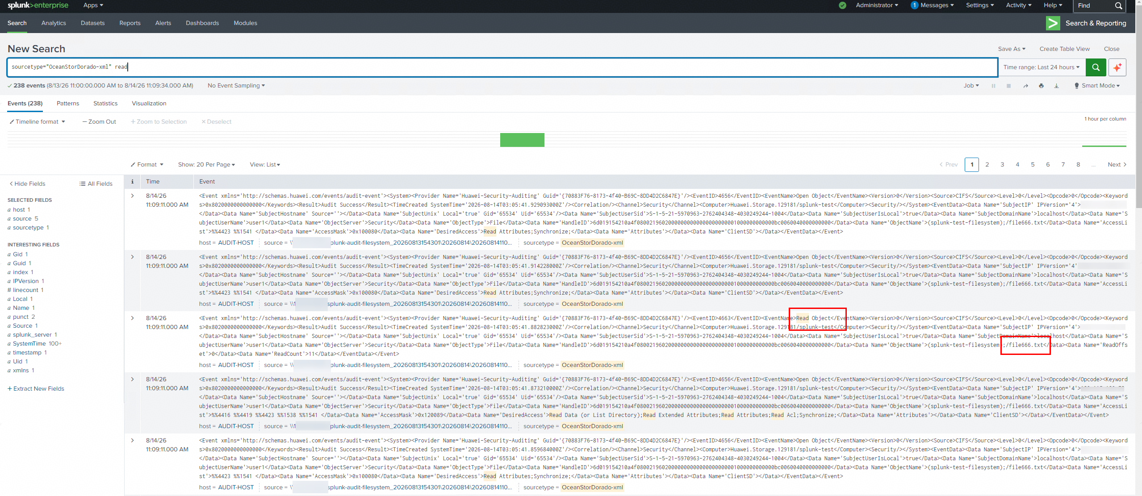
Task: Switch to the Patterns tab
Action: click(68, 104)
